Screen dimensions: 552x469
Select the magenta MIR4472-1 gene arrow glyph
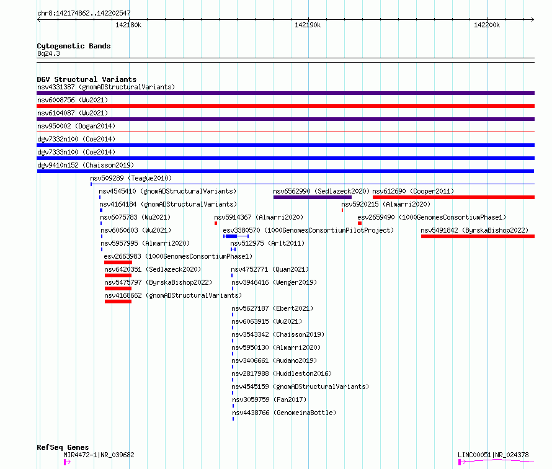point(67,462)
